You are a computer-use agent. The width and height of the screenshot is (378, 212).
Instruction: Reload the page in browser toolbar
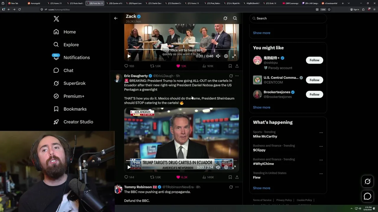tap(19, 9)
